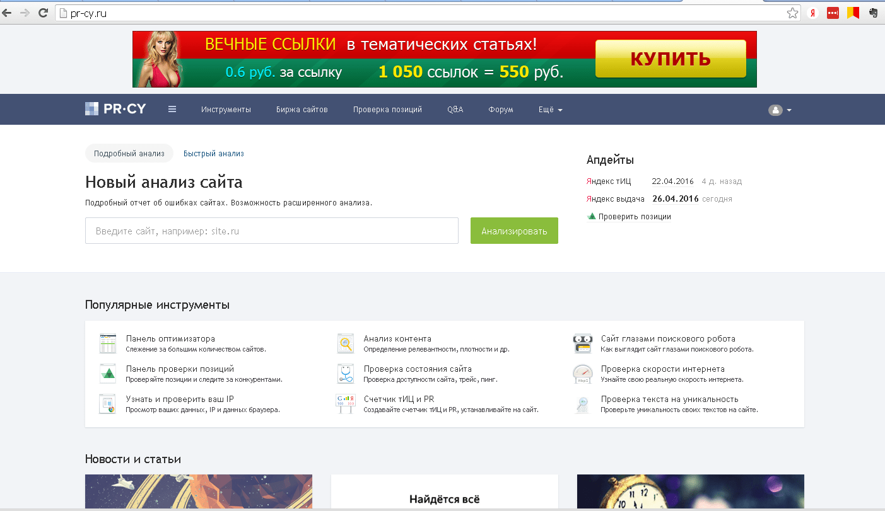This screenshot has width=885, height=511.
Task: Switch to the Быстрый анализ tab
Action: pos(214,153)
